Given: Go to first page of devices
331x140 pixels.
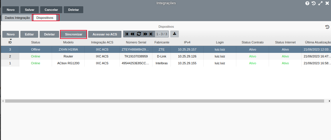Looking at the screenshot, I should click(x=127, y=34).
